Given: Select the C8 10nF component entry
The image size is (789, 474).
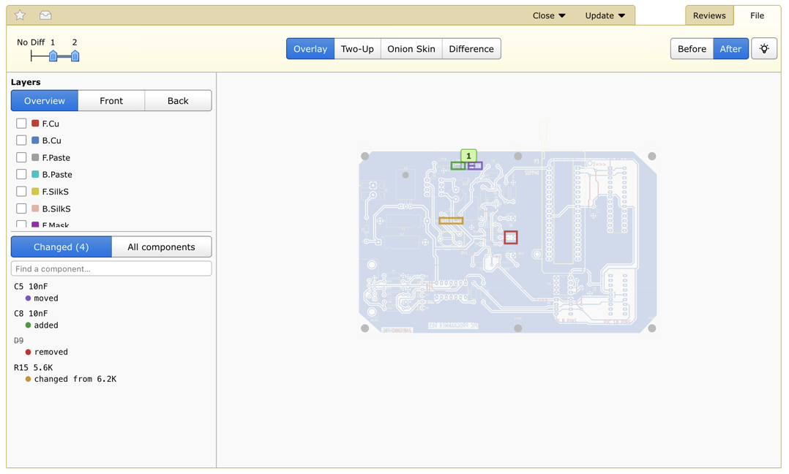Looking at the screenshot, I should tap(31, 313).
